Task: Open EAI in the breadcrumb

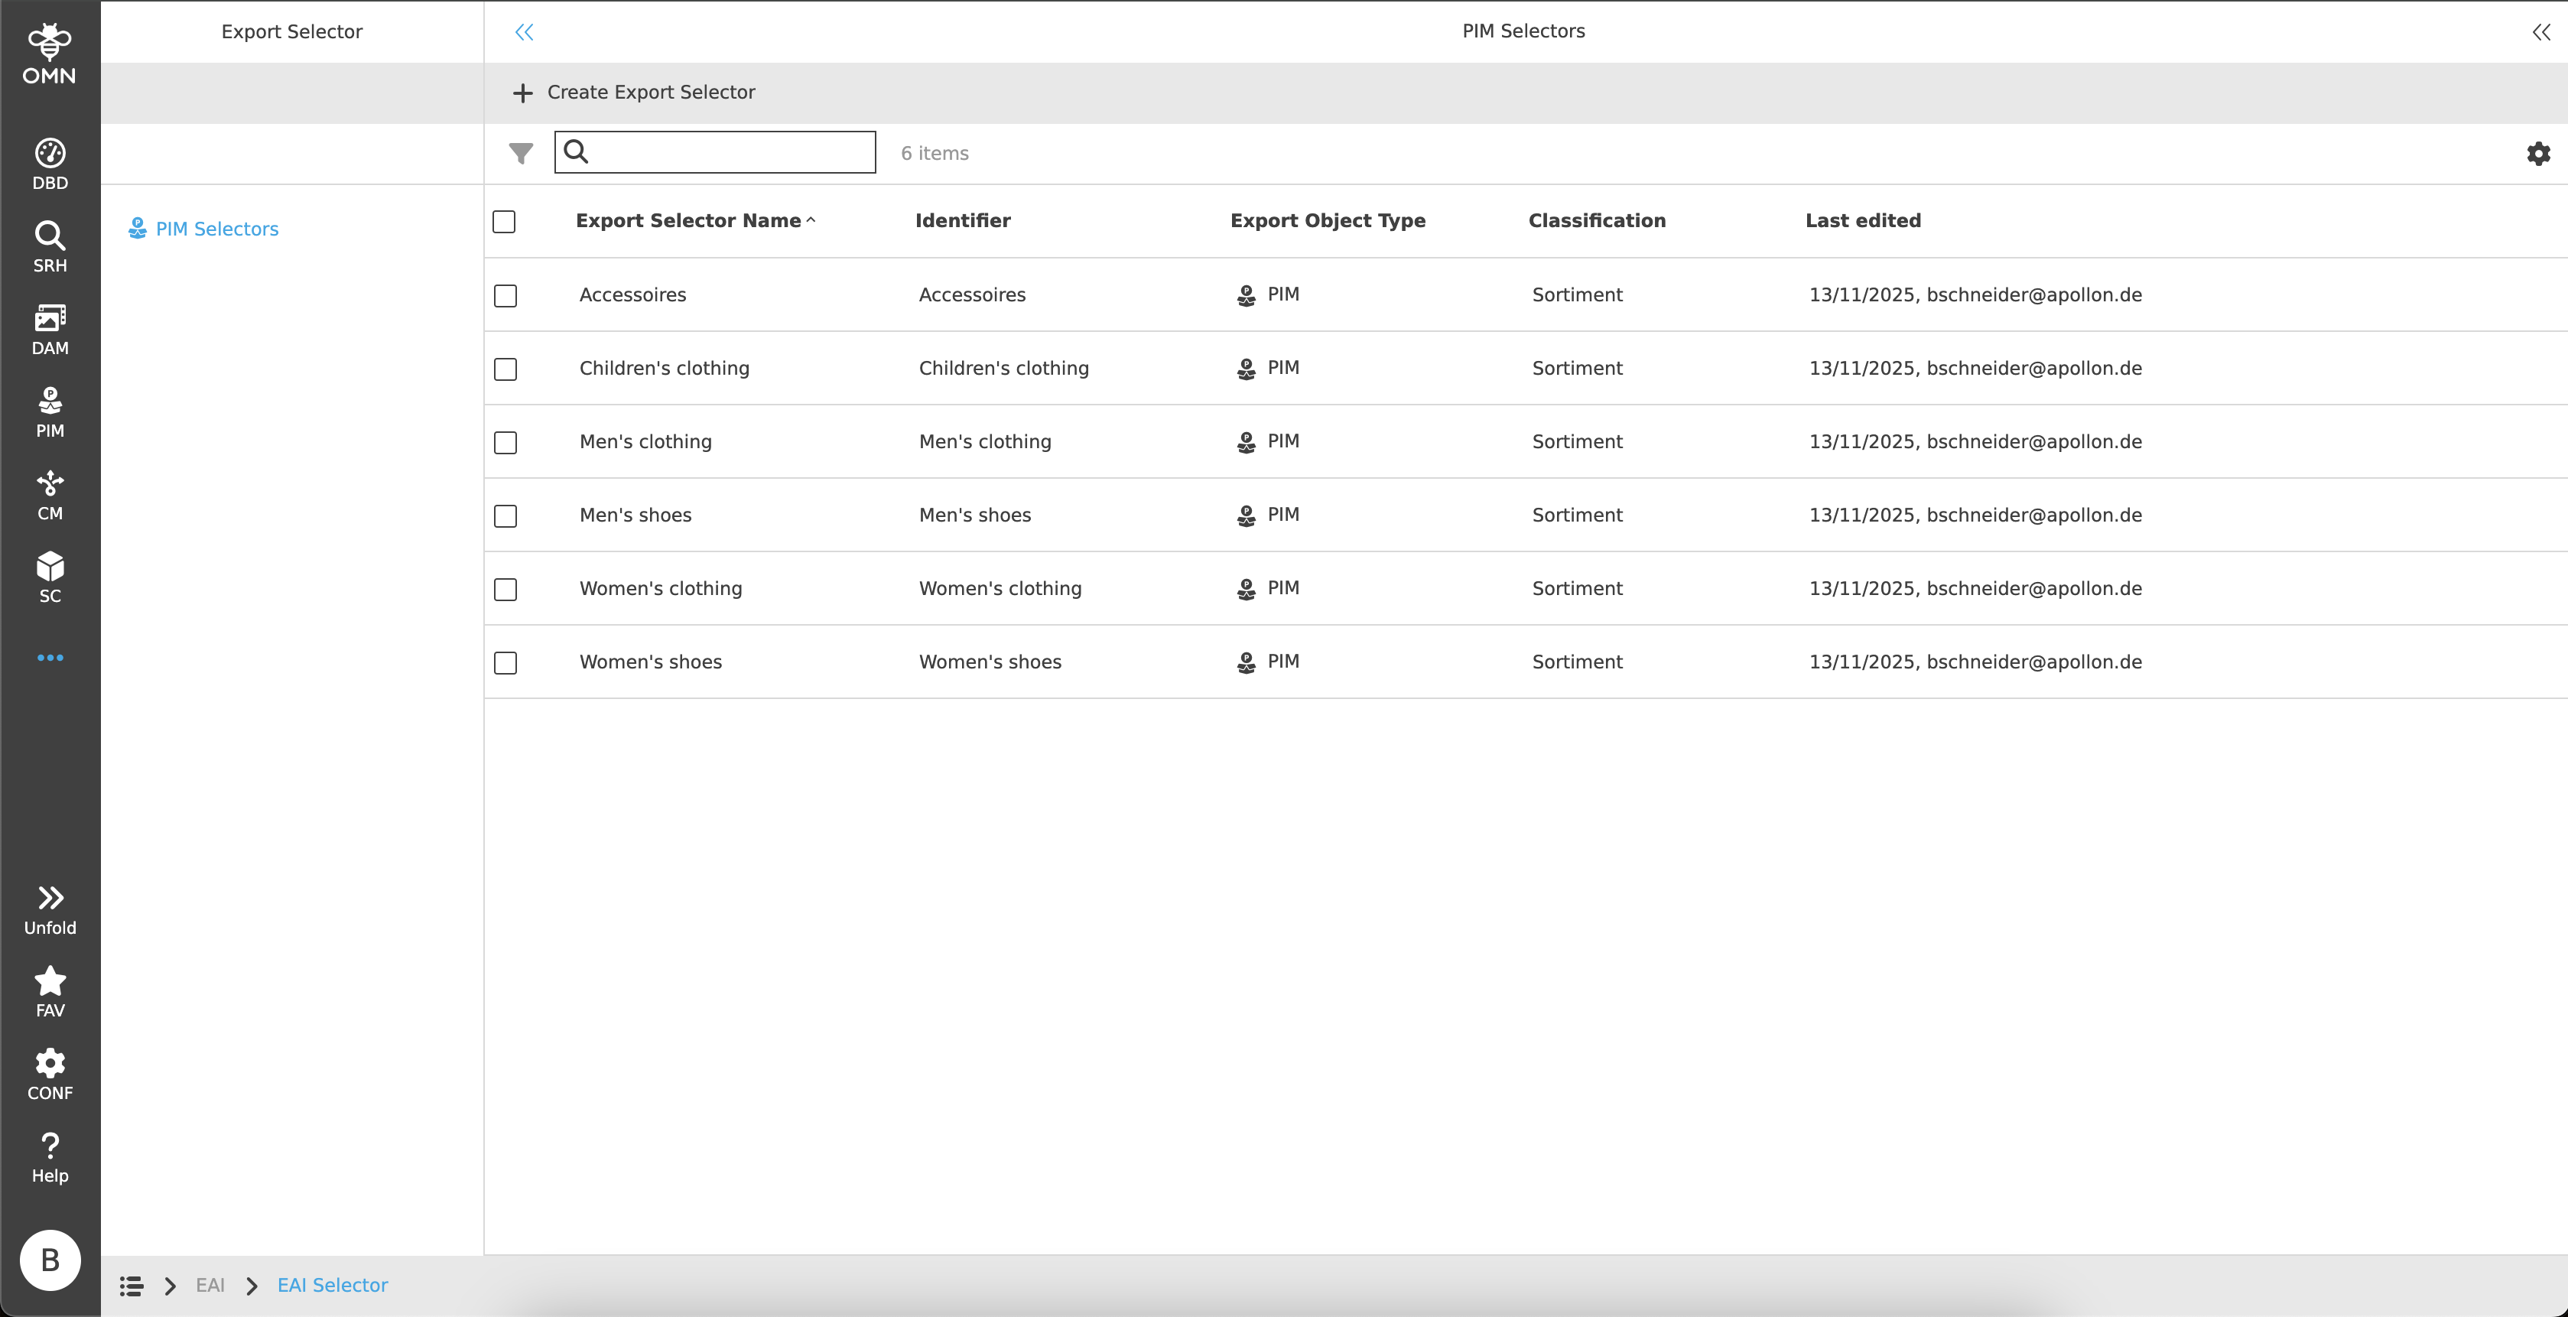Action: 210,1285
